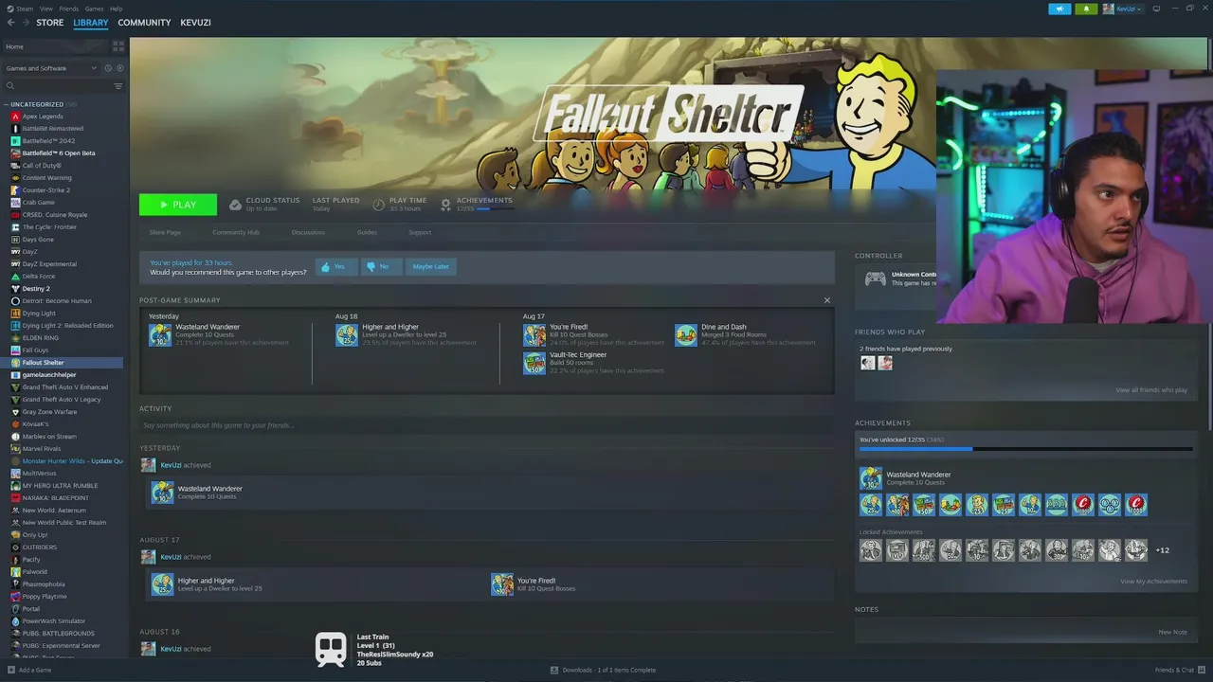
Task: Click KevUzi name in Yesterday activity
Action: (171, 465)
